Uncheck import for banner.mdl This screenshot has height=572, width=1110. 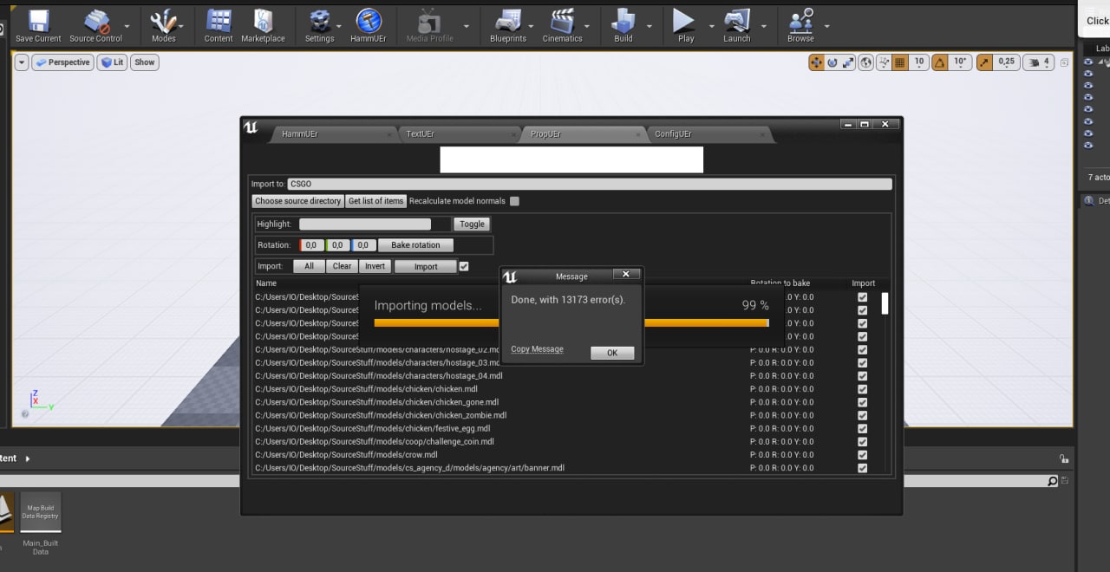click(862, 468)
